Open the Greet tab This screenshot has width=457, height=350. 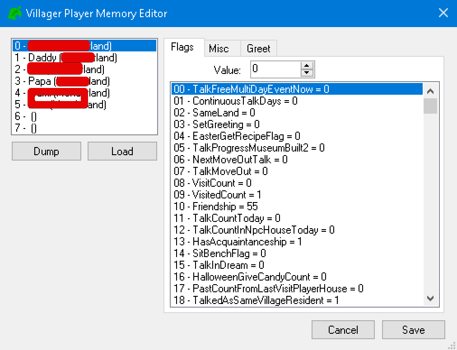258,48
